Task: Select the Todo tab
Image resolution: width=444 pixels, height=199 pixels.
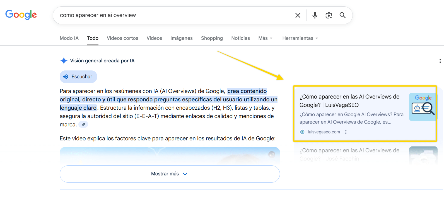Action: 93,38
